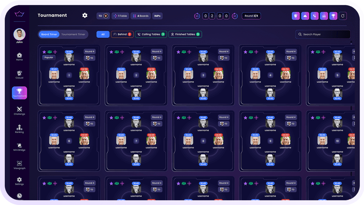Select the playing cards icon near the trophy
The width and height of the screenshot is (364, 205).
(x=296, y=16)
